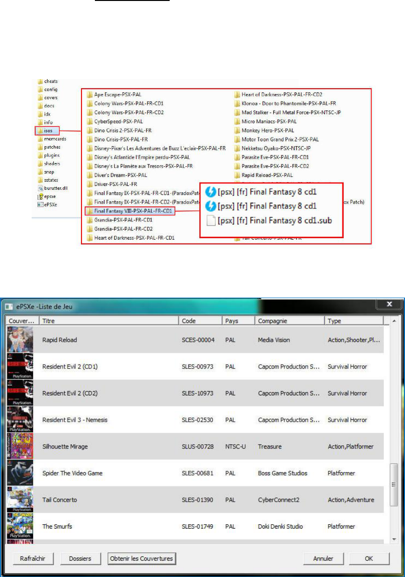Open the ePSXe executable icon
Screen dimensions: 405x577
pyautogui.click(x=41, y=205)
